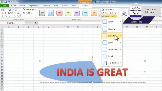
Task: Apply the blue Abc shape style
Action: point(51,13)
